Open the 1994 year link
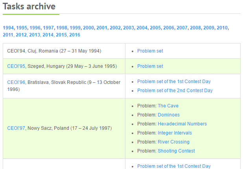This screenshot has width=243, height=169. click(8, 28)
